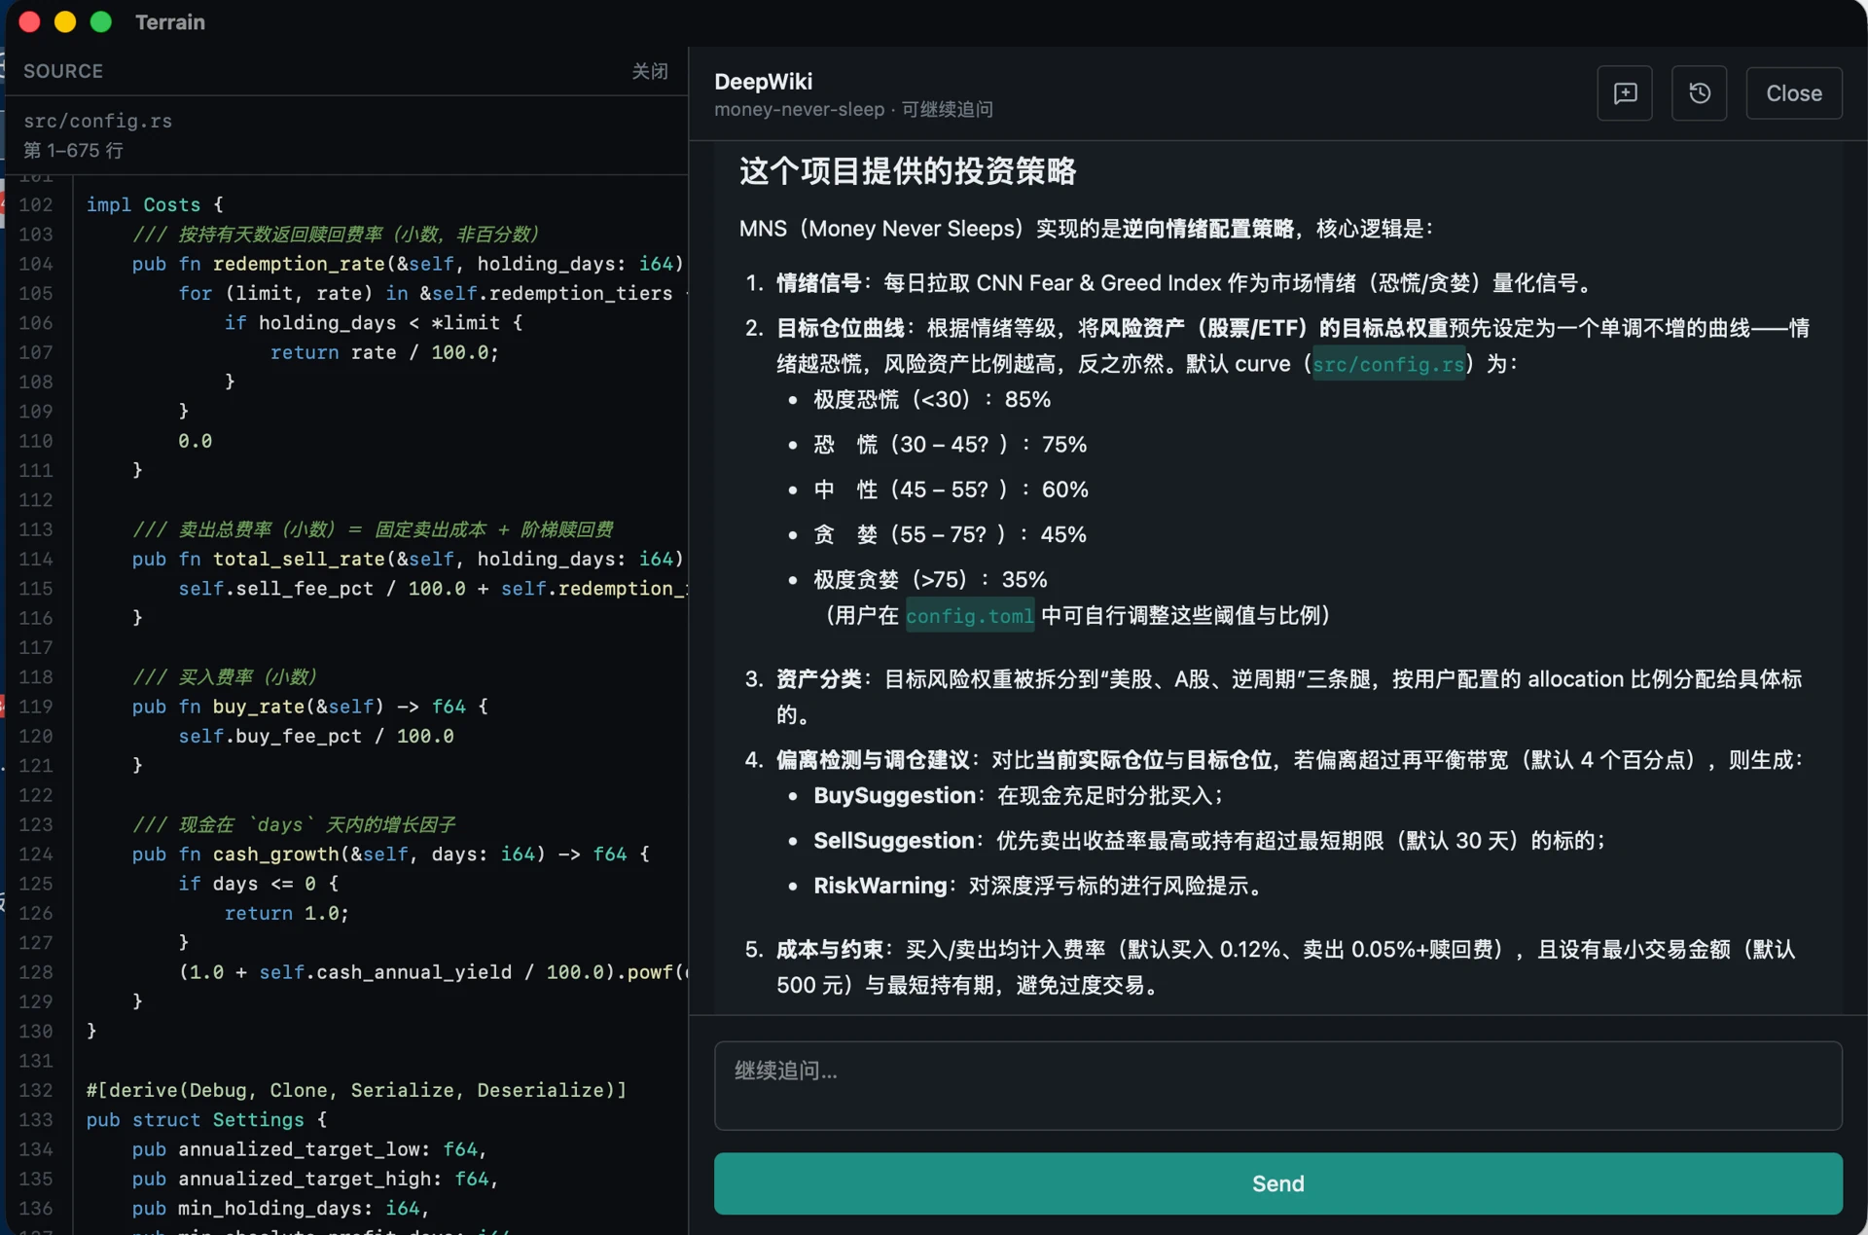Click line number 102 in the gutter
The image size is (1868, 1235).
click(36, 204)
